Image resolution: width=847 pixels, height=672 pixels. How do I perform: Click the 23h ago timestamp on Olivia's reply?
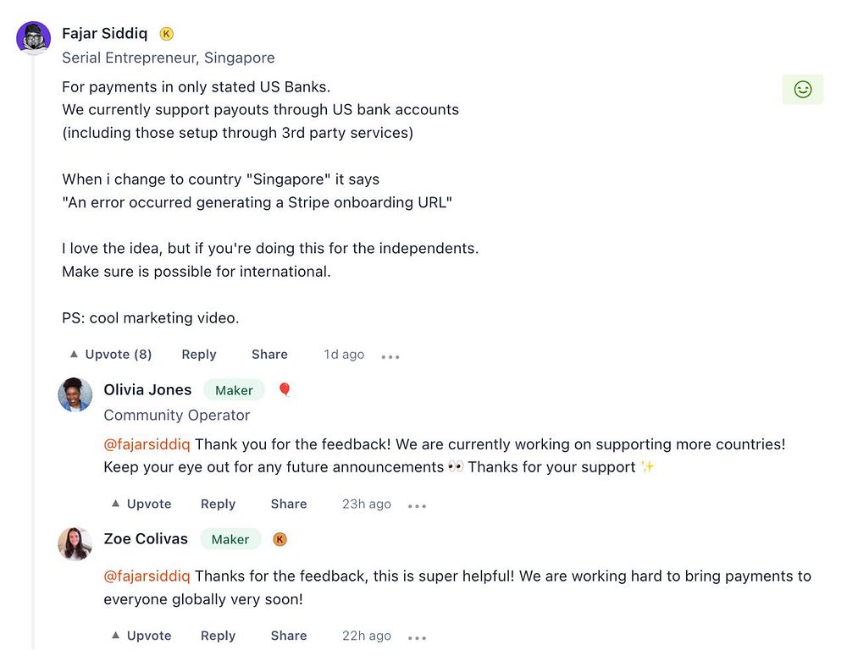click(367, 504)
